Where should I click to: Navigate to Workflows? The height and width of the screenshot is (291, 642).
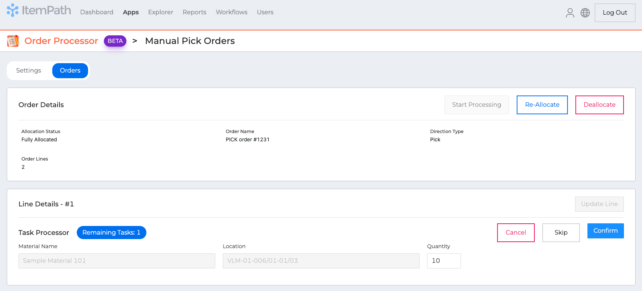click(231, 12)
